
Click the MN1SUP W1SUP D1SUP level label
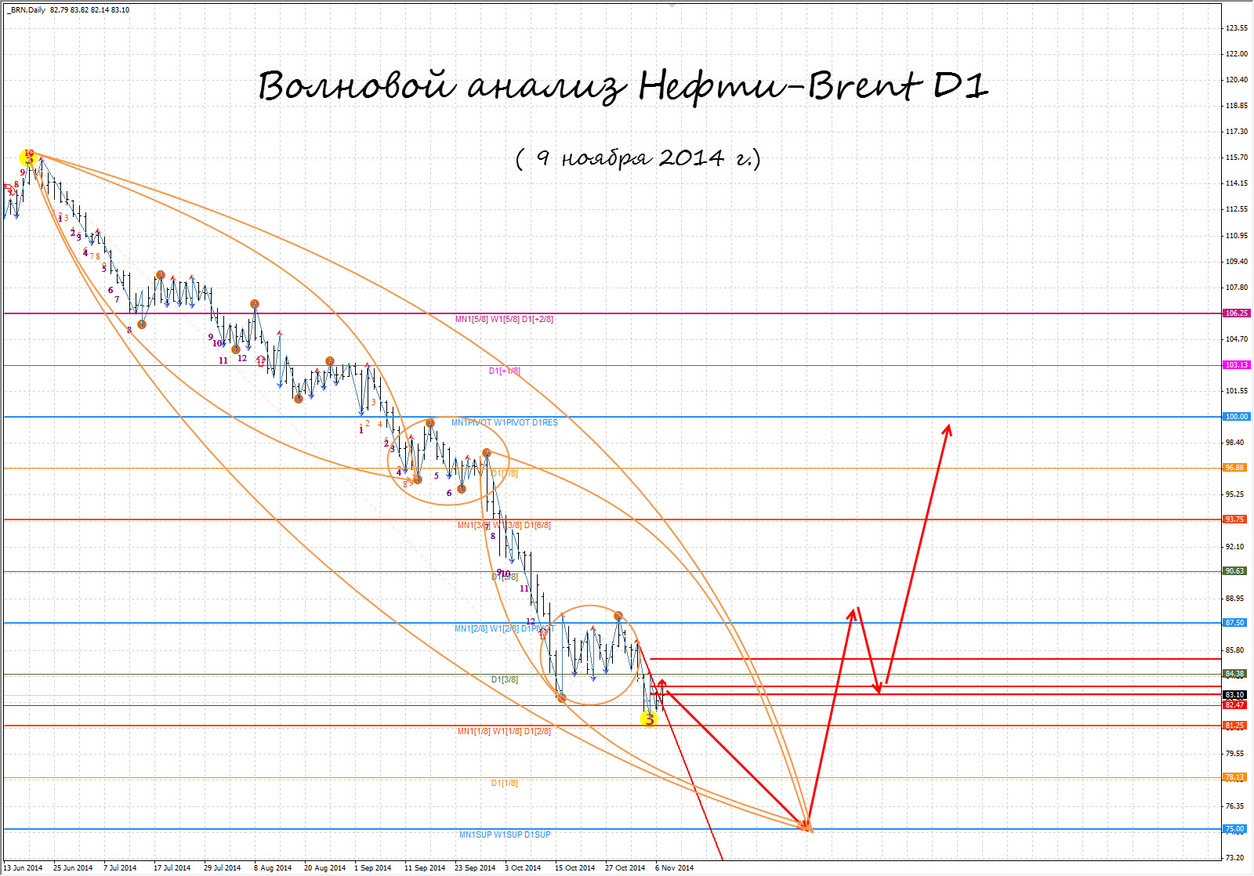tap(505, 835)
